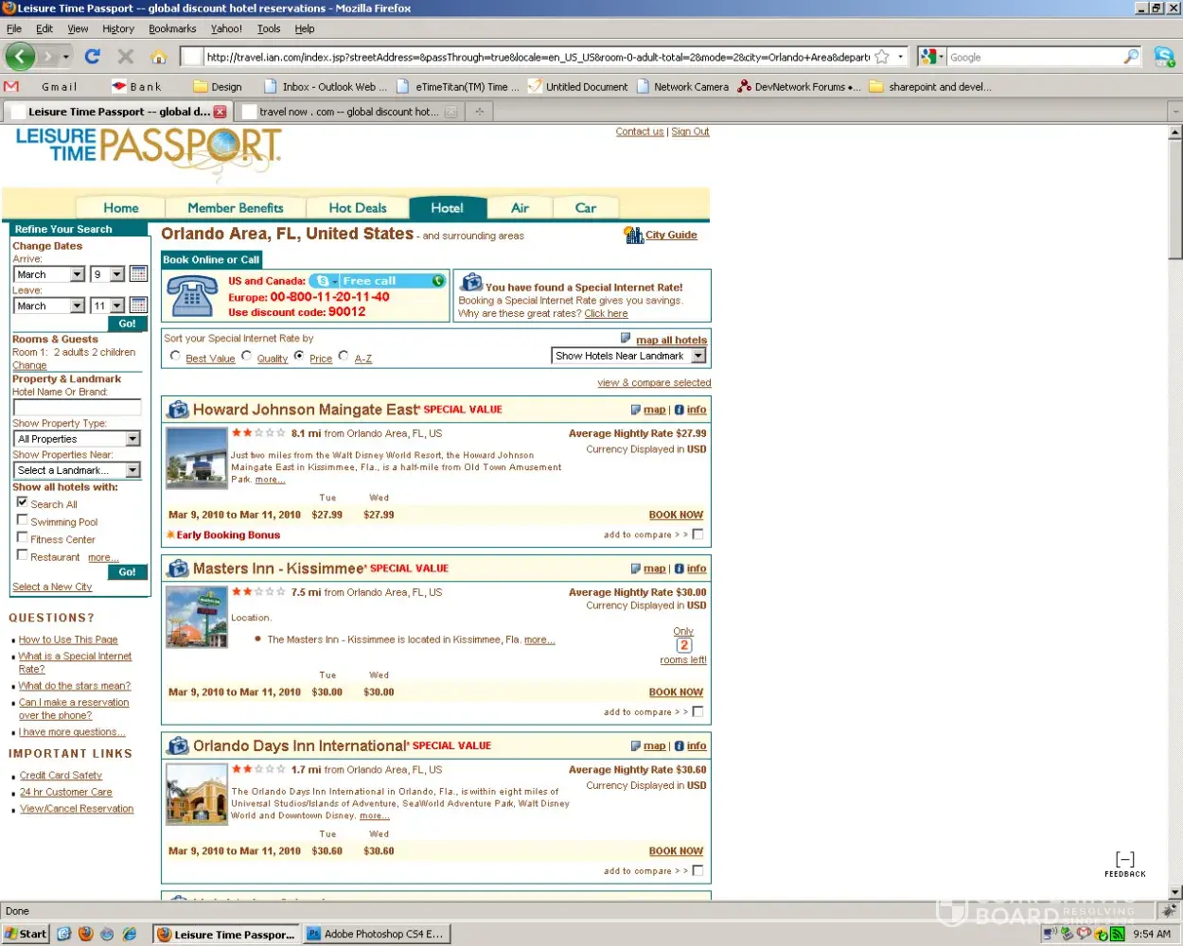
Task: Select the Best Value sort radio button
Action: click(175, 357)
